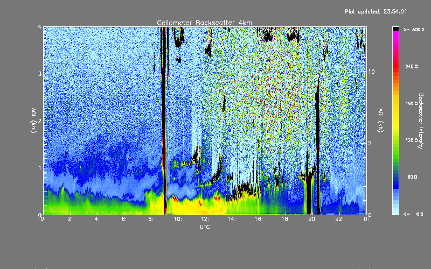Viewport: 431px width, 269px height.
Task: Click the '1' tick label on km axis
Action: click(x=40, y=168)
